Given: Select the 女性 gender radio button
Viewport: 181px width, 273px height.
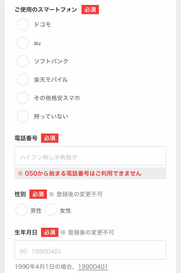Looking at the screenshot, I should 51,210.
